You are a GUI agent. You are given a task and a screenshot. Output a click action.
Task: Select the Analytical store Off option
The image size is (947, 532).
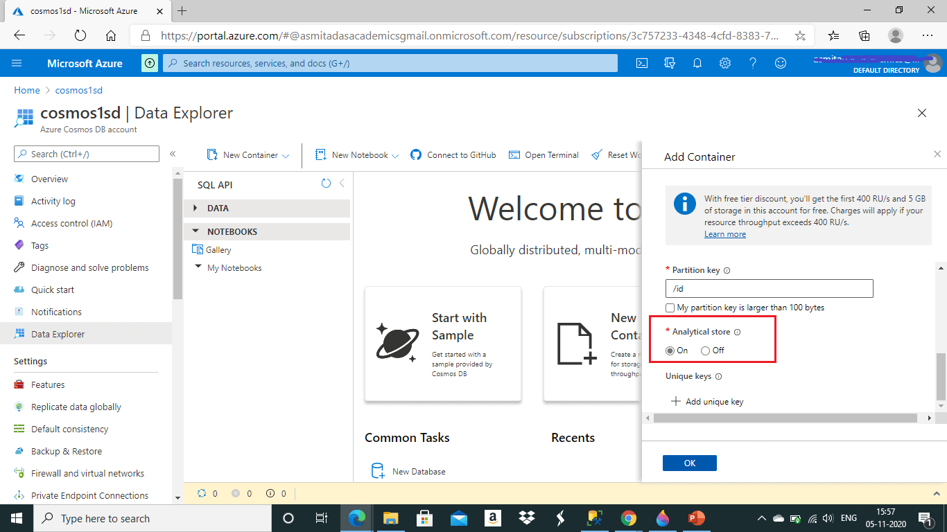[x=705, y=351]
